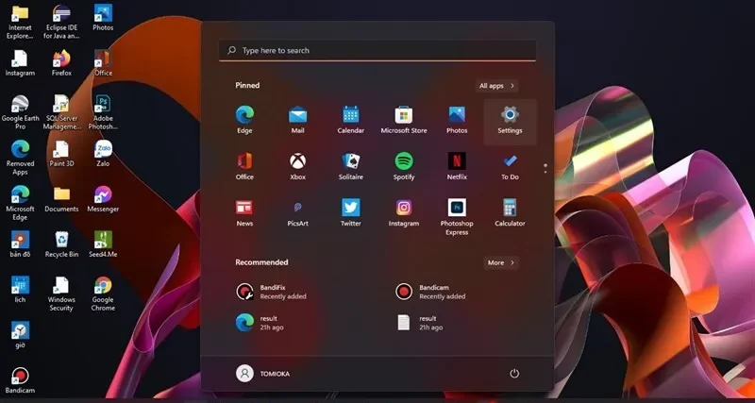Open the Xbox pinned app

click(x=297, y=167)
